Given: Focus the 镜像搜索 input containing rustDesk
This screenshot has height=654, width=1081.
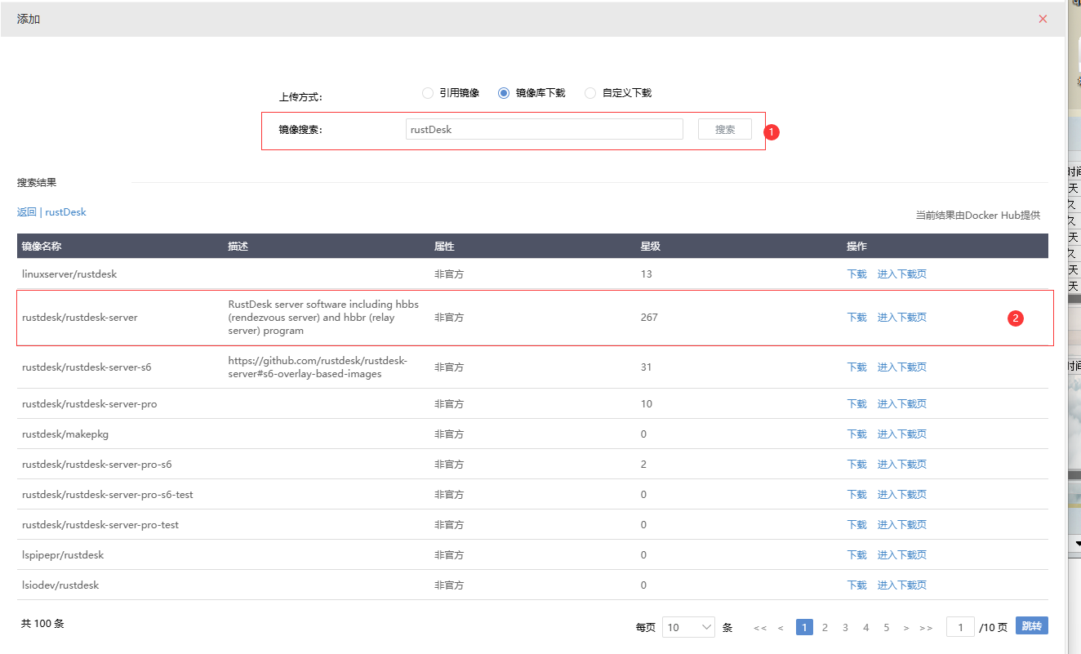Looking at the screenshot, I should point(545,129).
